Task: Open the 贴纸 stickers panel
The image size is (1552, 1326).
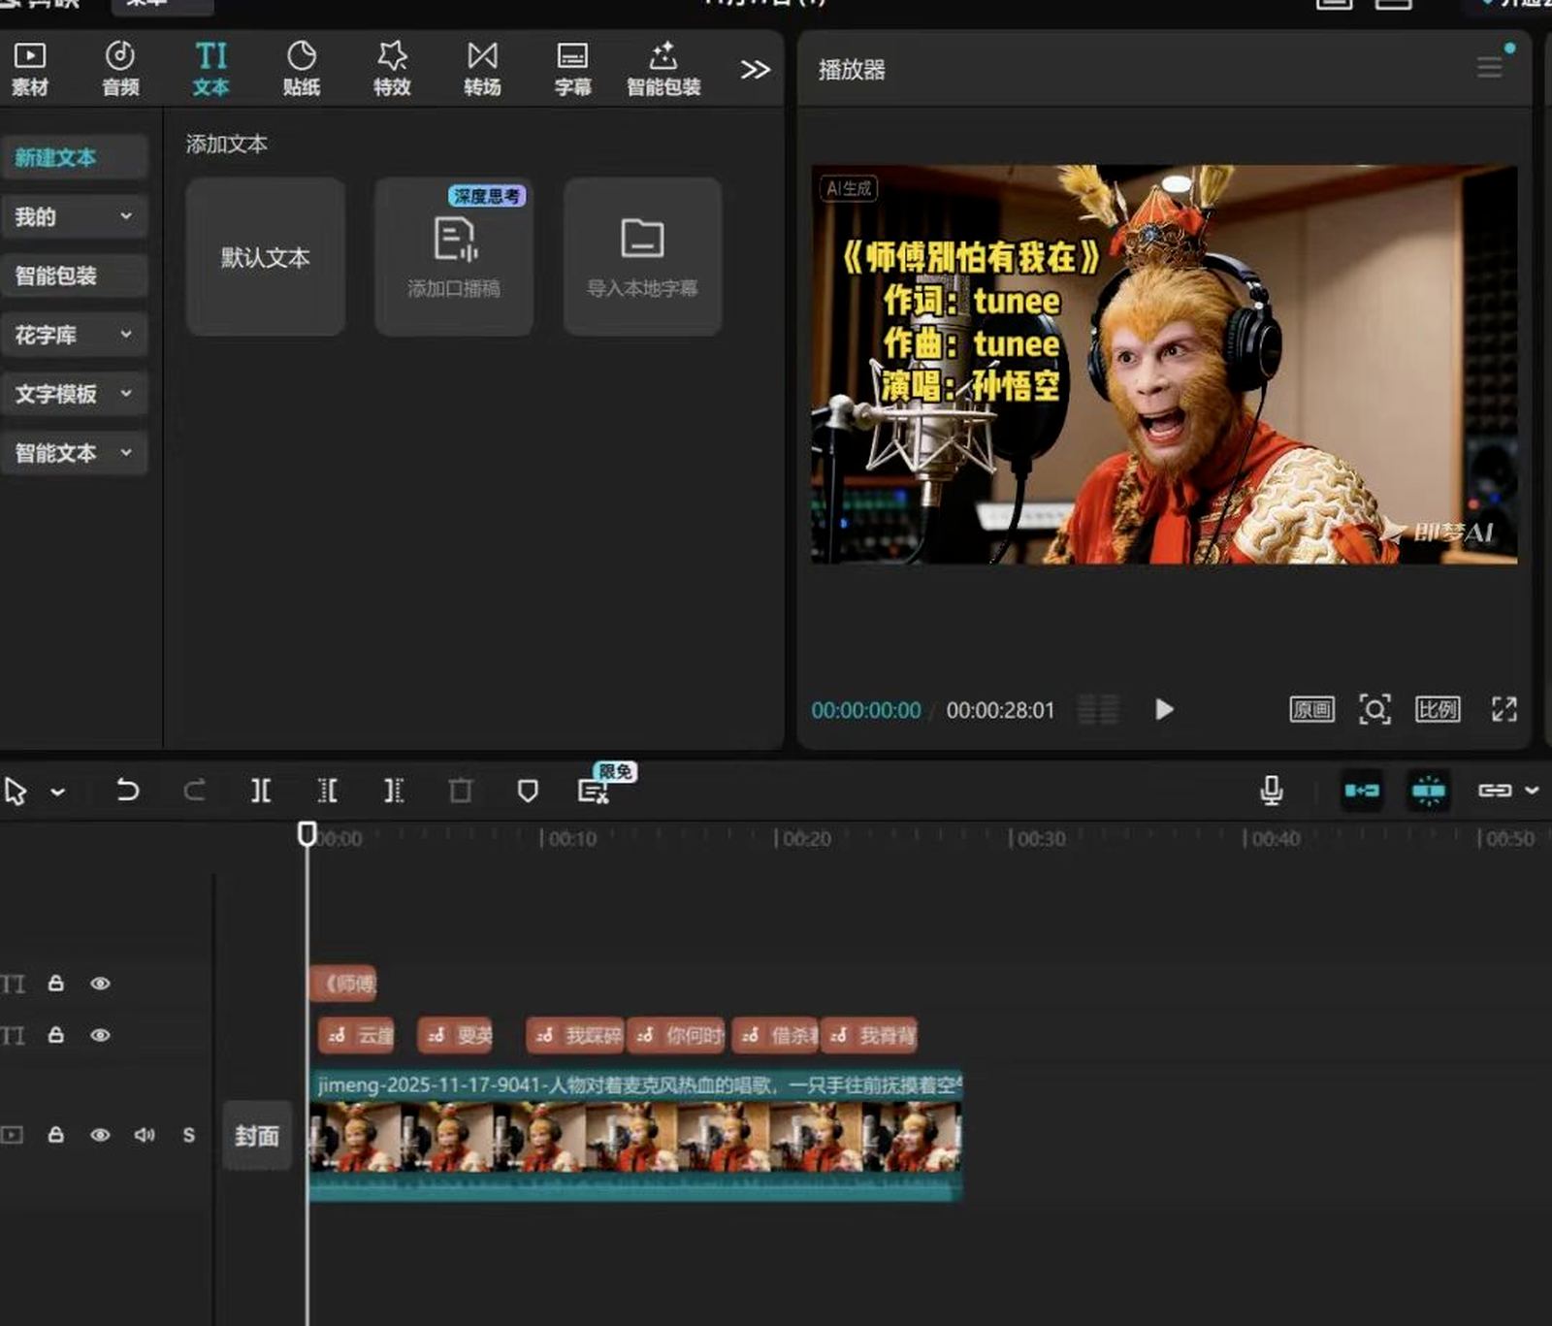Action: [301, 68]
